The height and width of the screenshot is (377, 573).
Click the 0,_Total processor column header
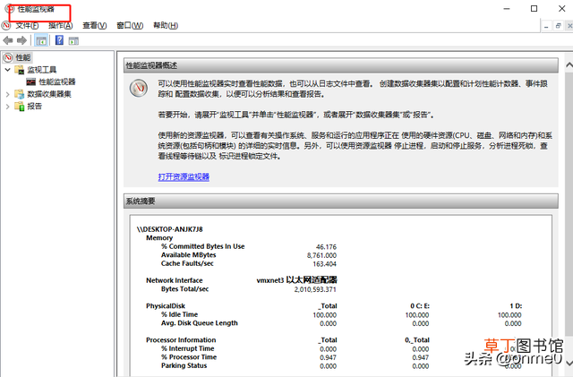pyautogui.click(x=417, y=340)
